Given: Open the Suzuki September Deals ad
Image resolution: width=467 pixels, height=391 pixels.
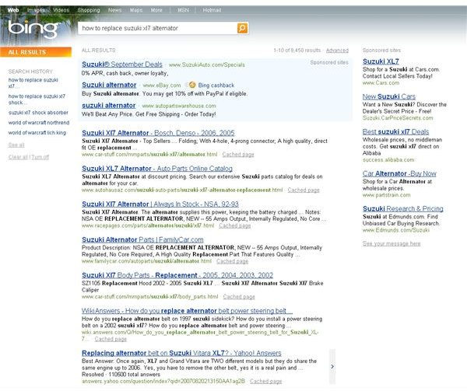Looking at the screenshot, I should [x=122, y=65].
